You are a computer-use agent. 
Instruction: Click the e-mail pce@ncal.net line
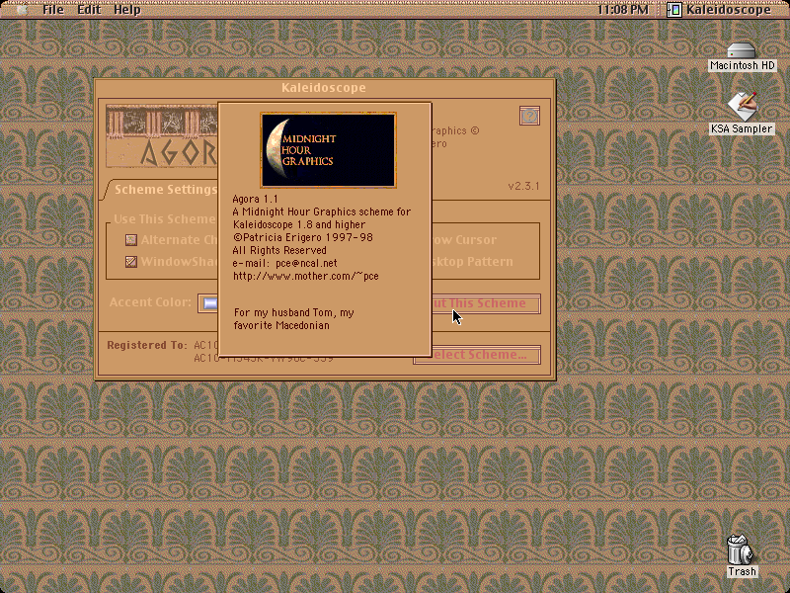click(284, 263)
